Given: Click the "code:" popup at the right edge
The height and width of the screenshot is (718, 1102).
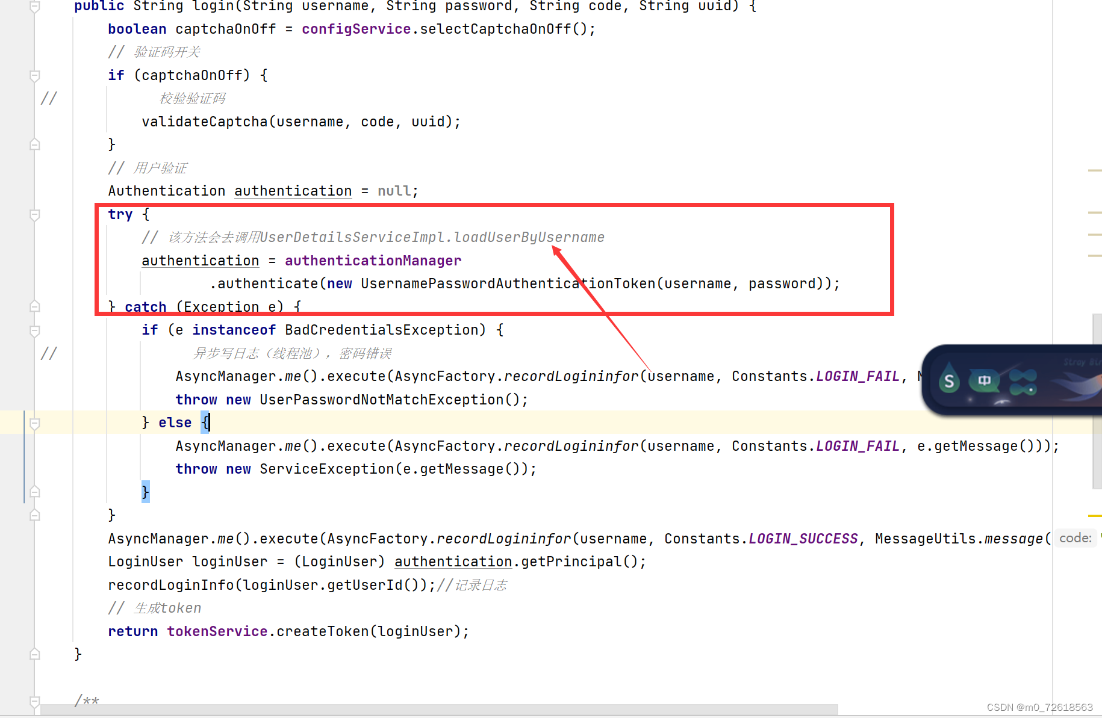Looking at the screenshot, I should tap(1076, 538).
